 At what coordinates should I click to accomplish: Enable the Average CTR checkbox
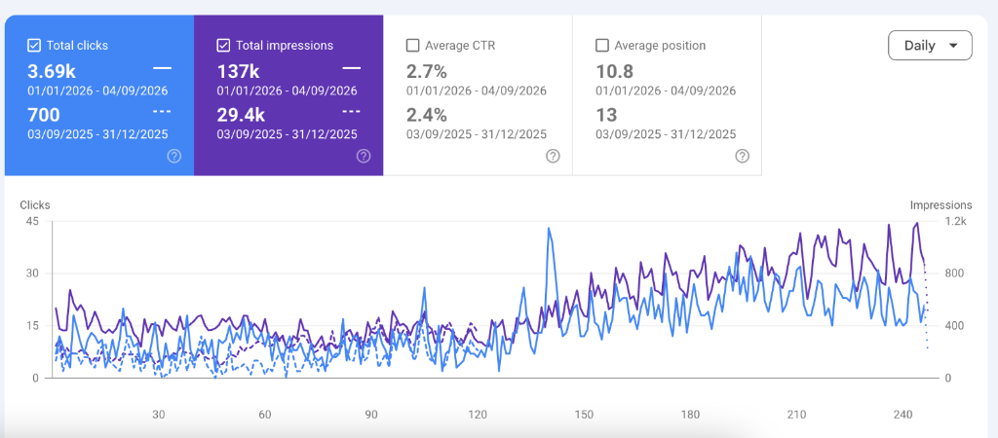[x=412, y=45]
